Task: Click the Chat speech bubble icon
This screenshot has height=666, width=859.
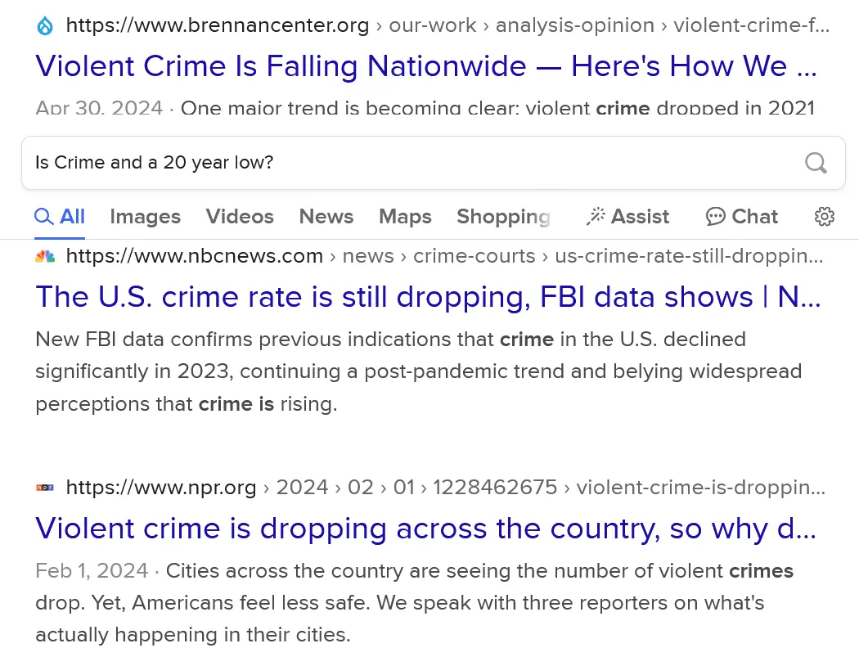Action: tap(716, 217)
